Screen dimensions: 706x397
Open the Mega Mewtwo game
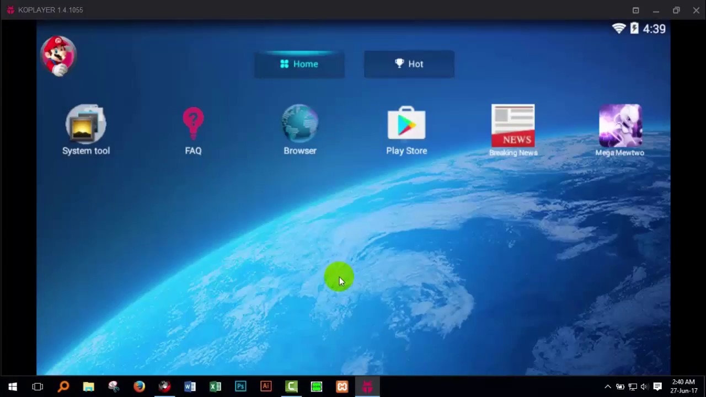tap(620, 130)
